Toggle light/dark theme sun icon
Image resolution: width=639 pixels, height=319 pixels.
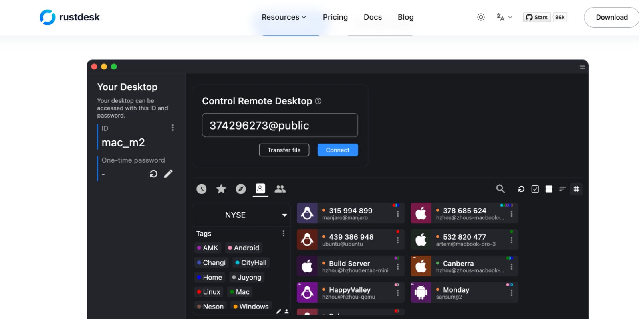481,17
